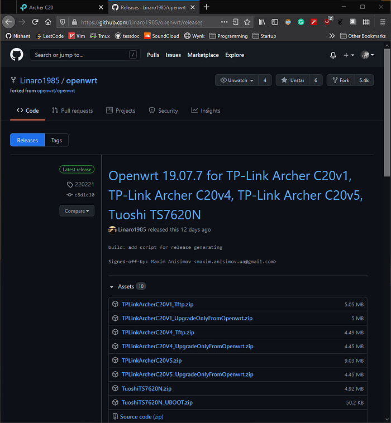Viewport: 391px width, 423px height.
Task: Open the LeetCode bookmark
Action: click(50, 36)
